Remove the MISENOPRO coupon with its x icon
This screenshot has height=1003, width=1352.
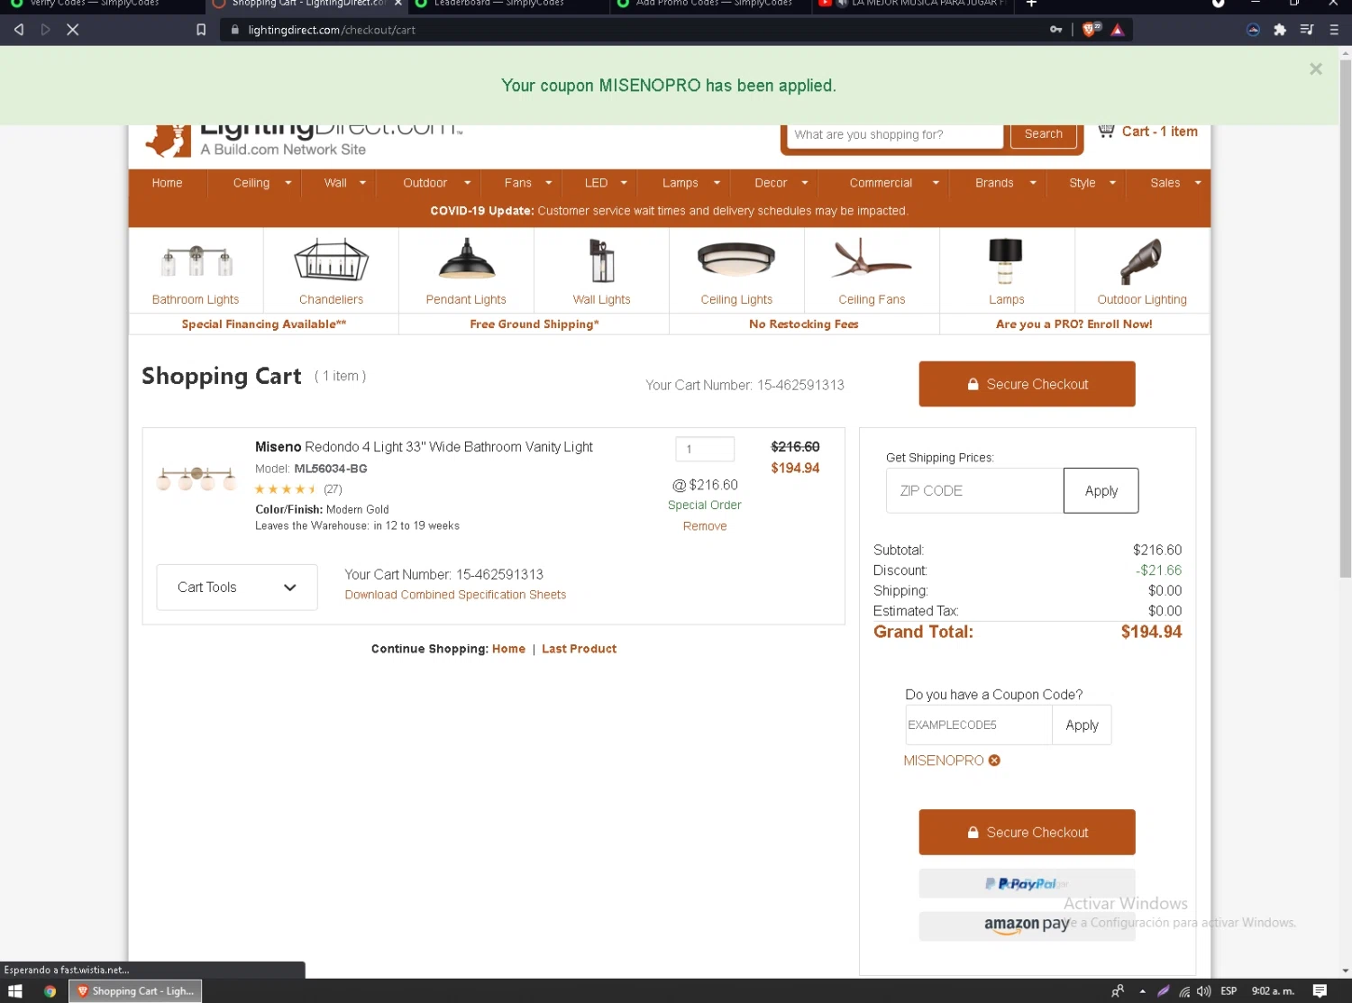coord(994,761)
